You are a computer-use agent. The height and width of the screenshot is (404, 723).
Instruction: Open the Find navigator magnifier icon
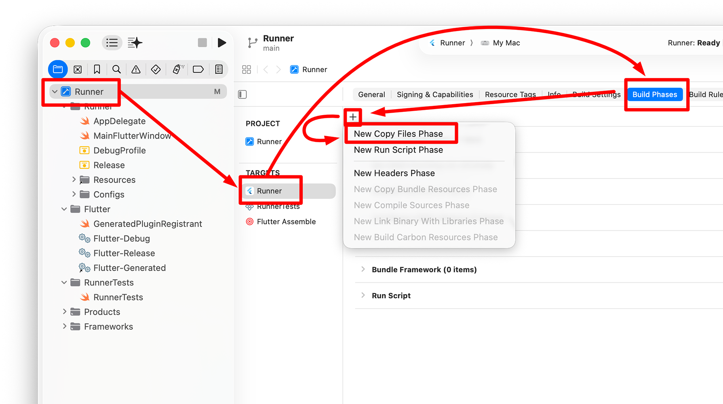click(x=116, y=69)
